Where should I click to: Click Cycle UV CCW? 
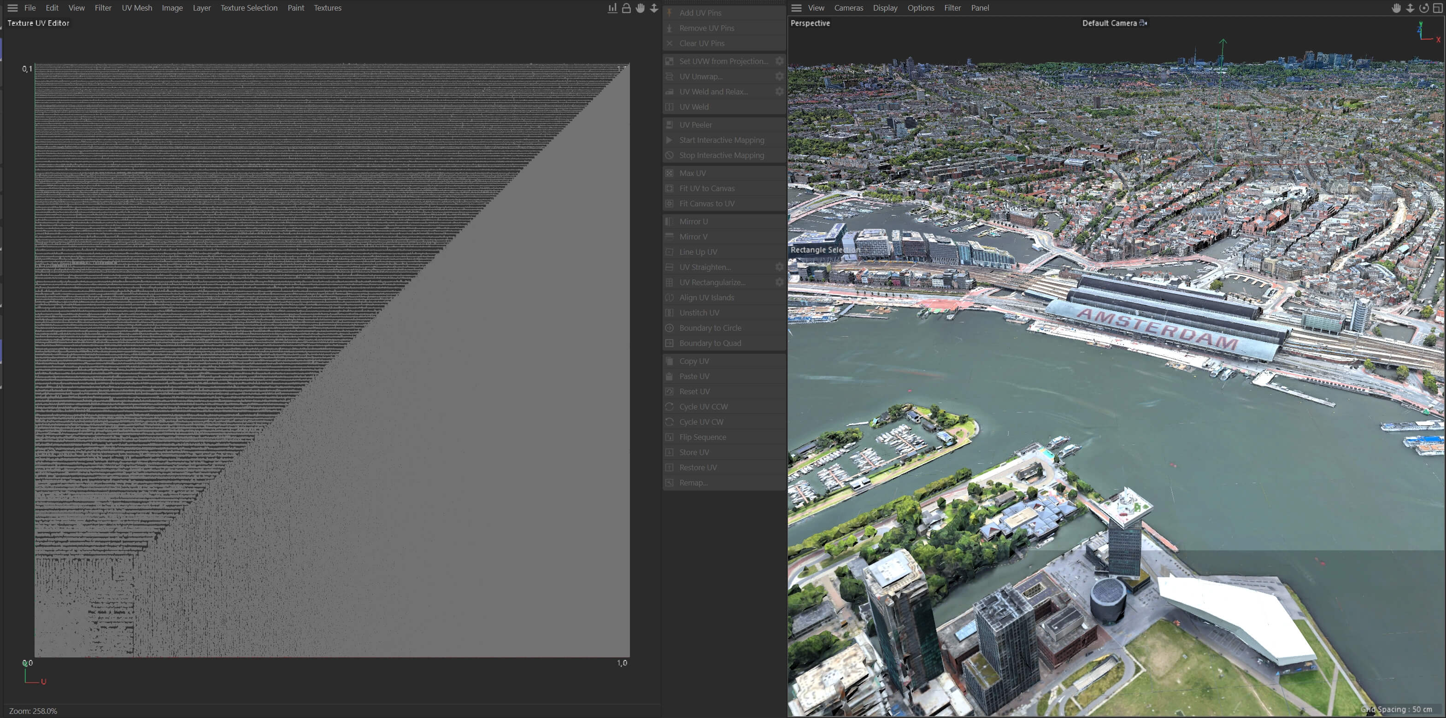point(724,406)
